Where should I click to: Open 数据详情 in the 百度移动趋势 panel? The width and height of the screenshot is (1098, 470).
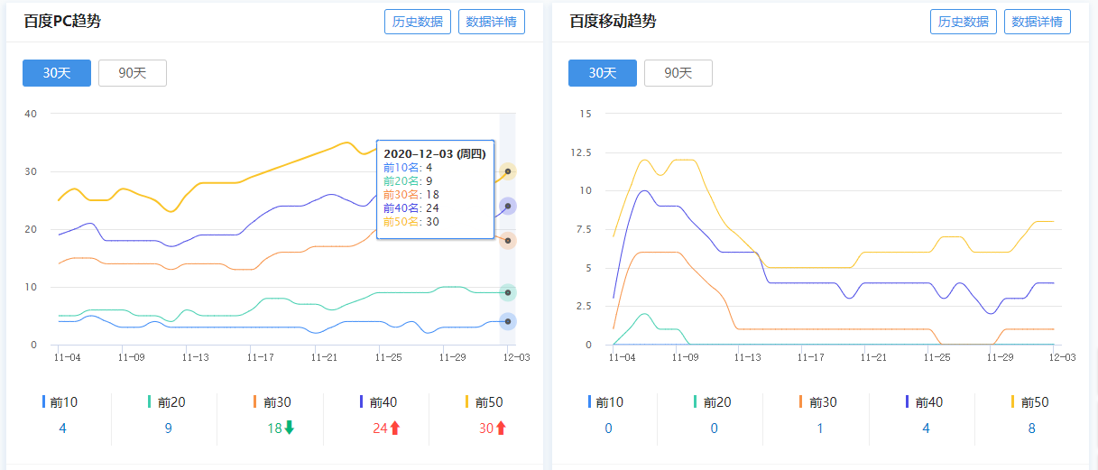(x=1037, y=22)
